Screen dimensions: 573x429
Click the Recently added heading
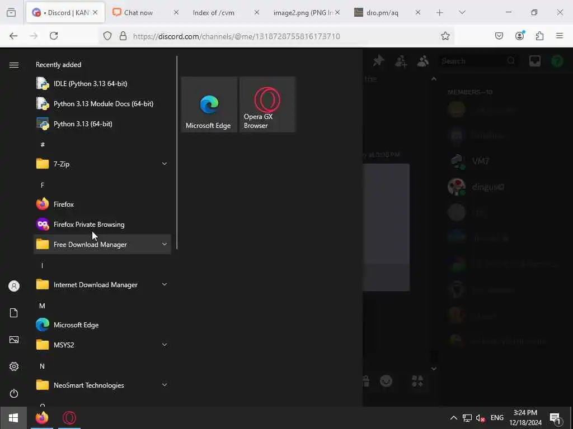[58, 65]
